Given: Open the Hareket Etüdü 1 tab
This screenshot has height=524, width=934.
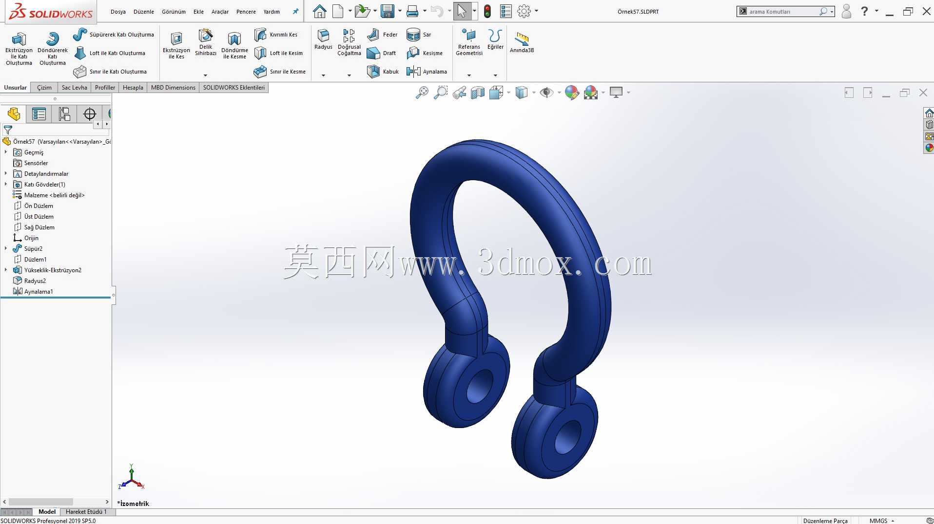Looking at the screenshot, I should 86,512.
